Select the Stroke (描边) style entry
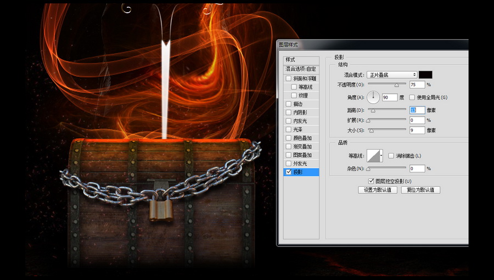 tap(298, 104)
